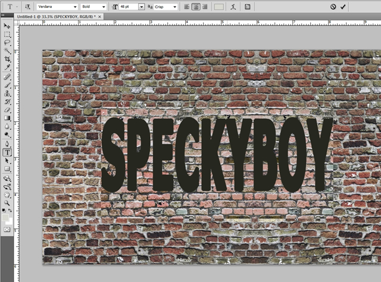
Task: Select the Move tool
Action: click(7, 26)
